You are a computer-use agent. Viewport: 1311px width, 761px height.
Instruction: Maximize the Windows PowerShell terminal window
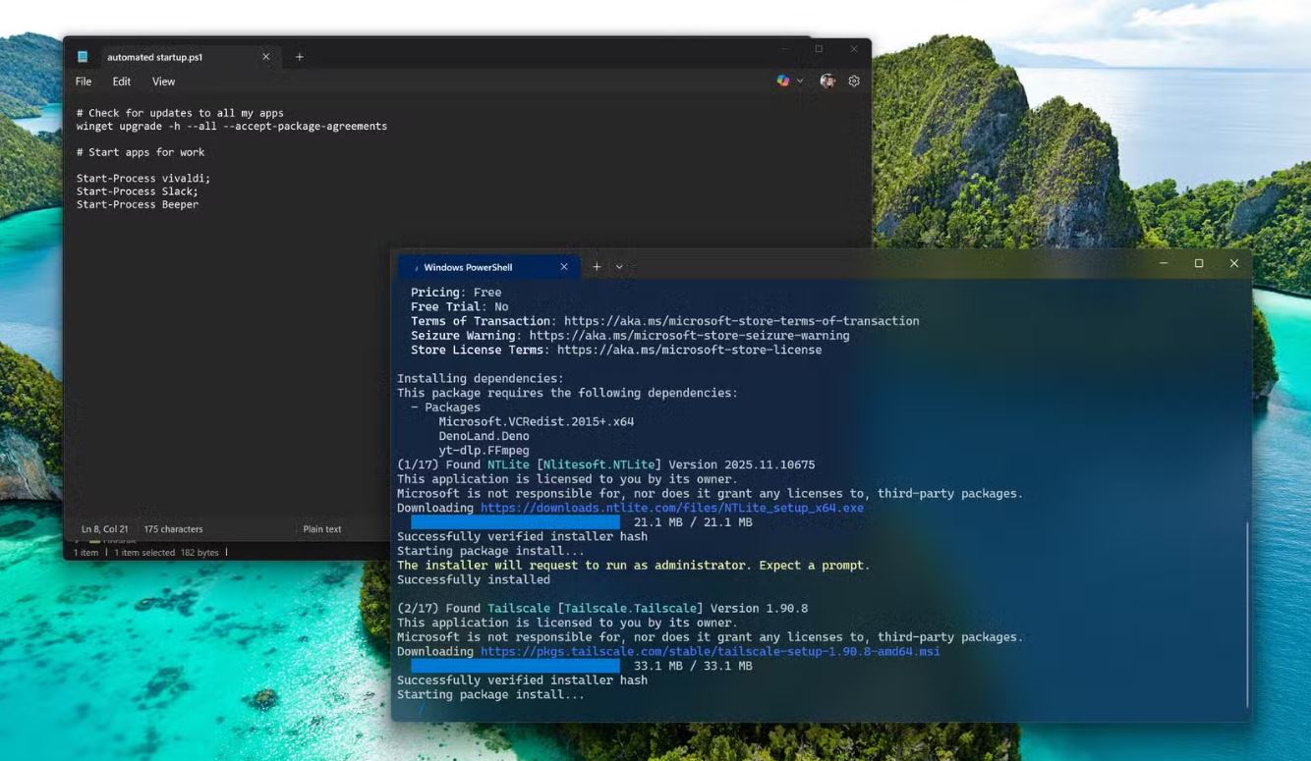point(1199,263)
